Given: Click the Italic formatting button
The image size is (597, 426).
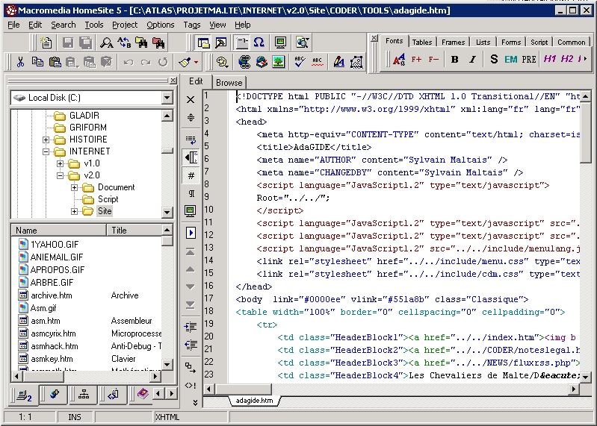Looking at the screenshot, I should 472,60.
